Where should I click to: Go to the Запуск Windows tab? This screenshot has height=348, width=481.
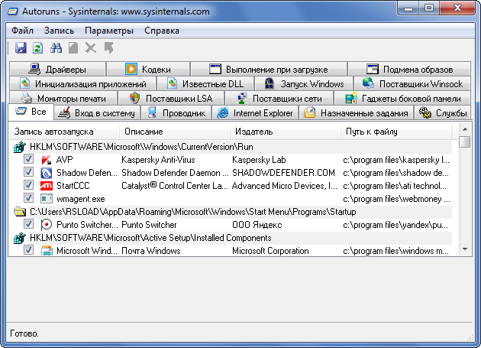(x=304, y=83)
